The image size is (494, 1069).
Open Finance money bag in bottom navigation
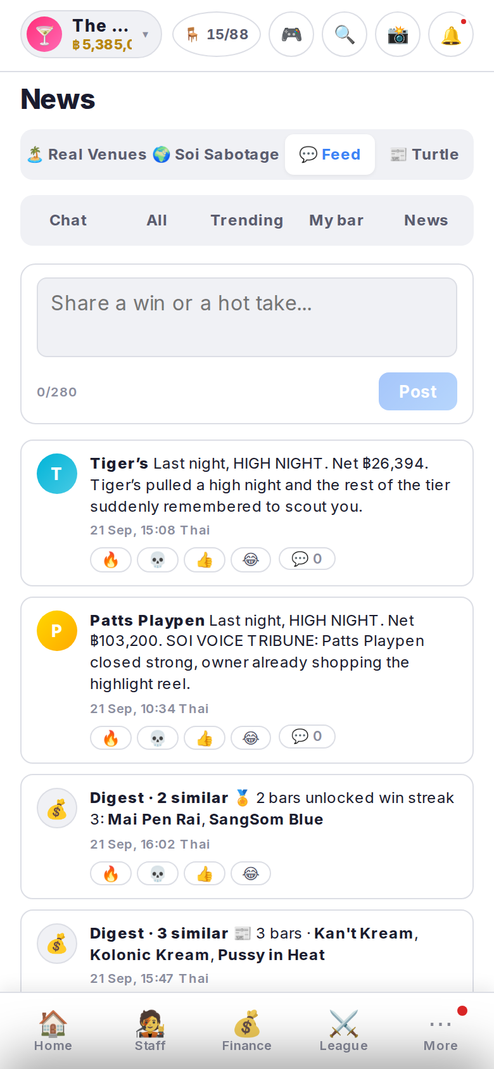247,1031
